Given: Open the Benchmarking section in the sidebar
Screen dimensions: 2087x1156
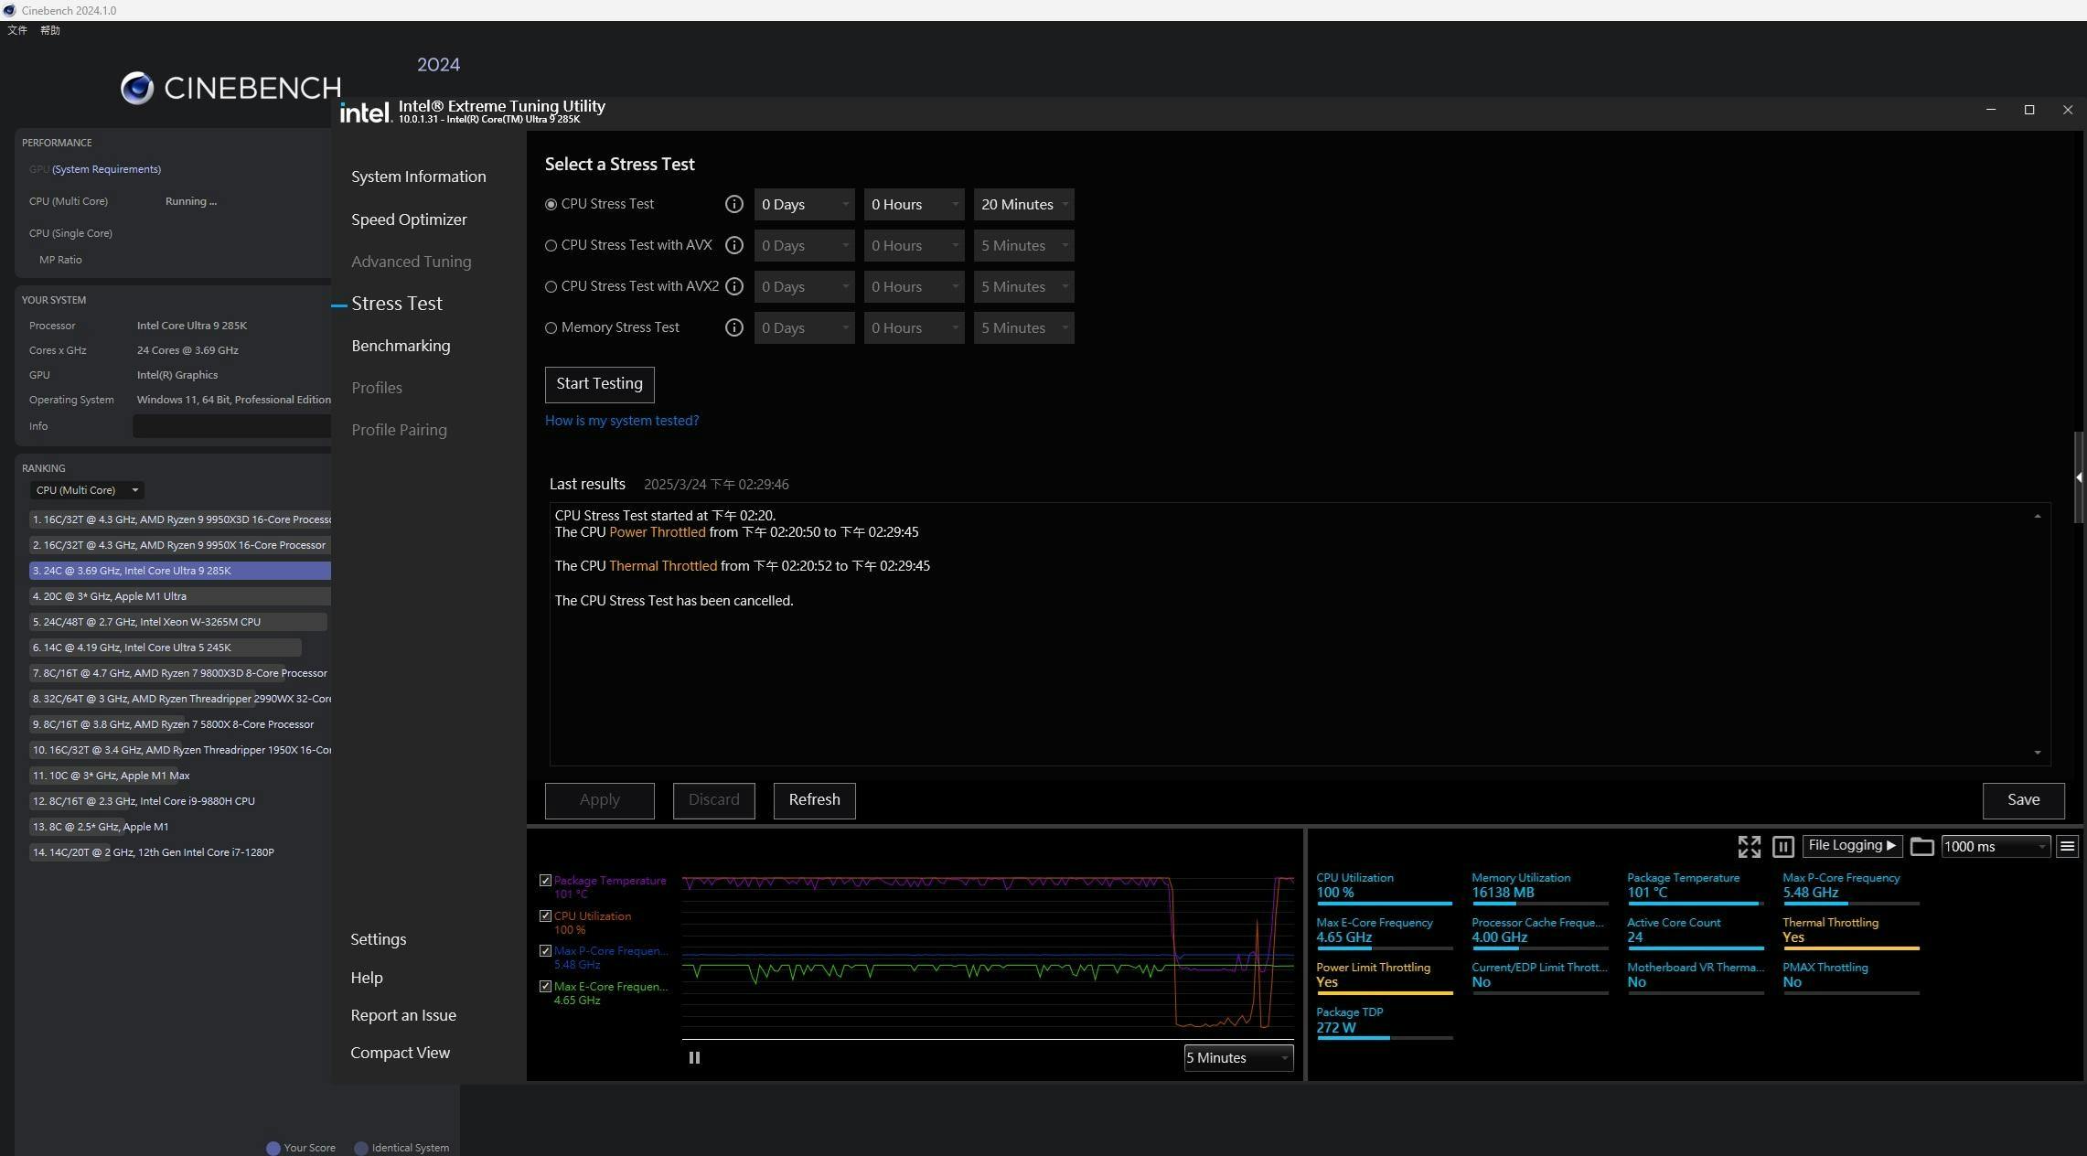Looking at the screenshot, I should (x=401, y=346).
